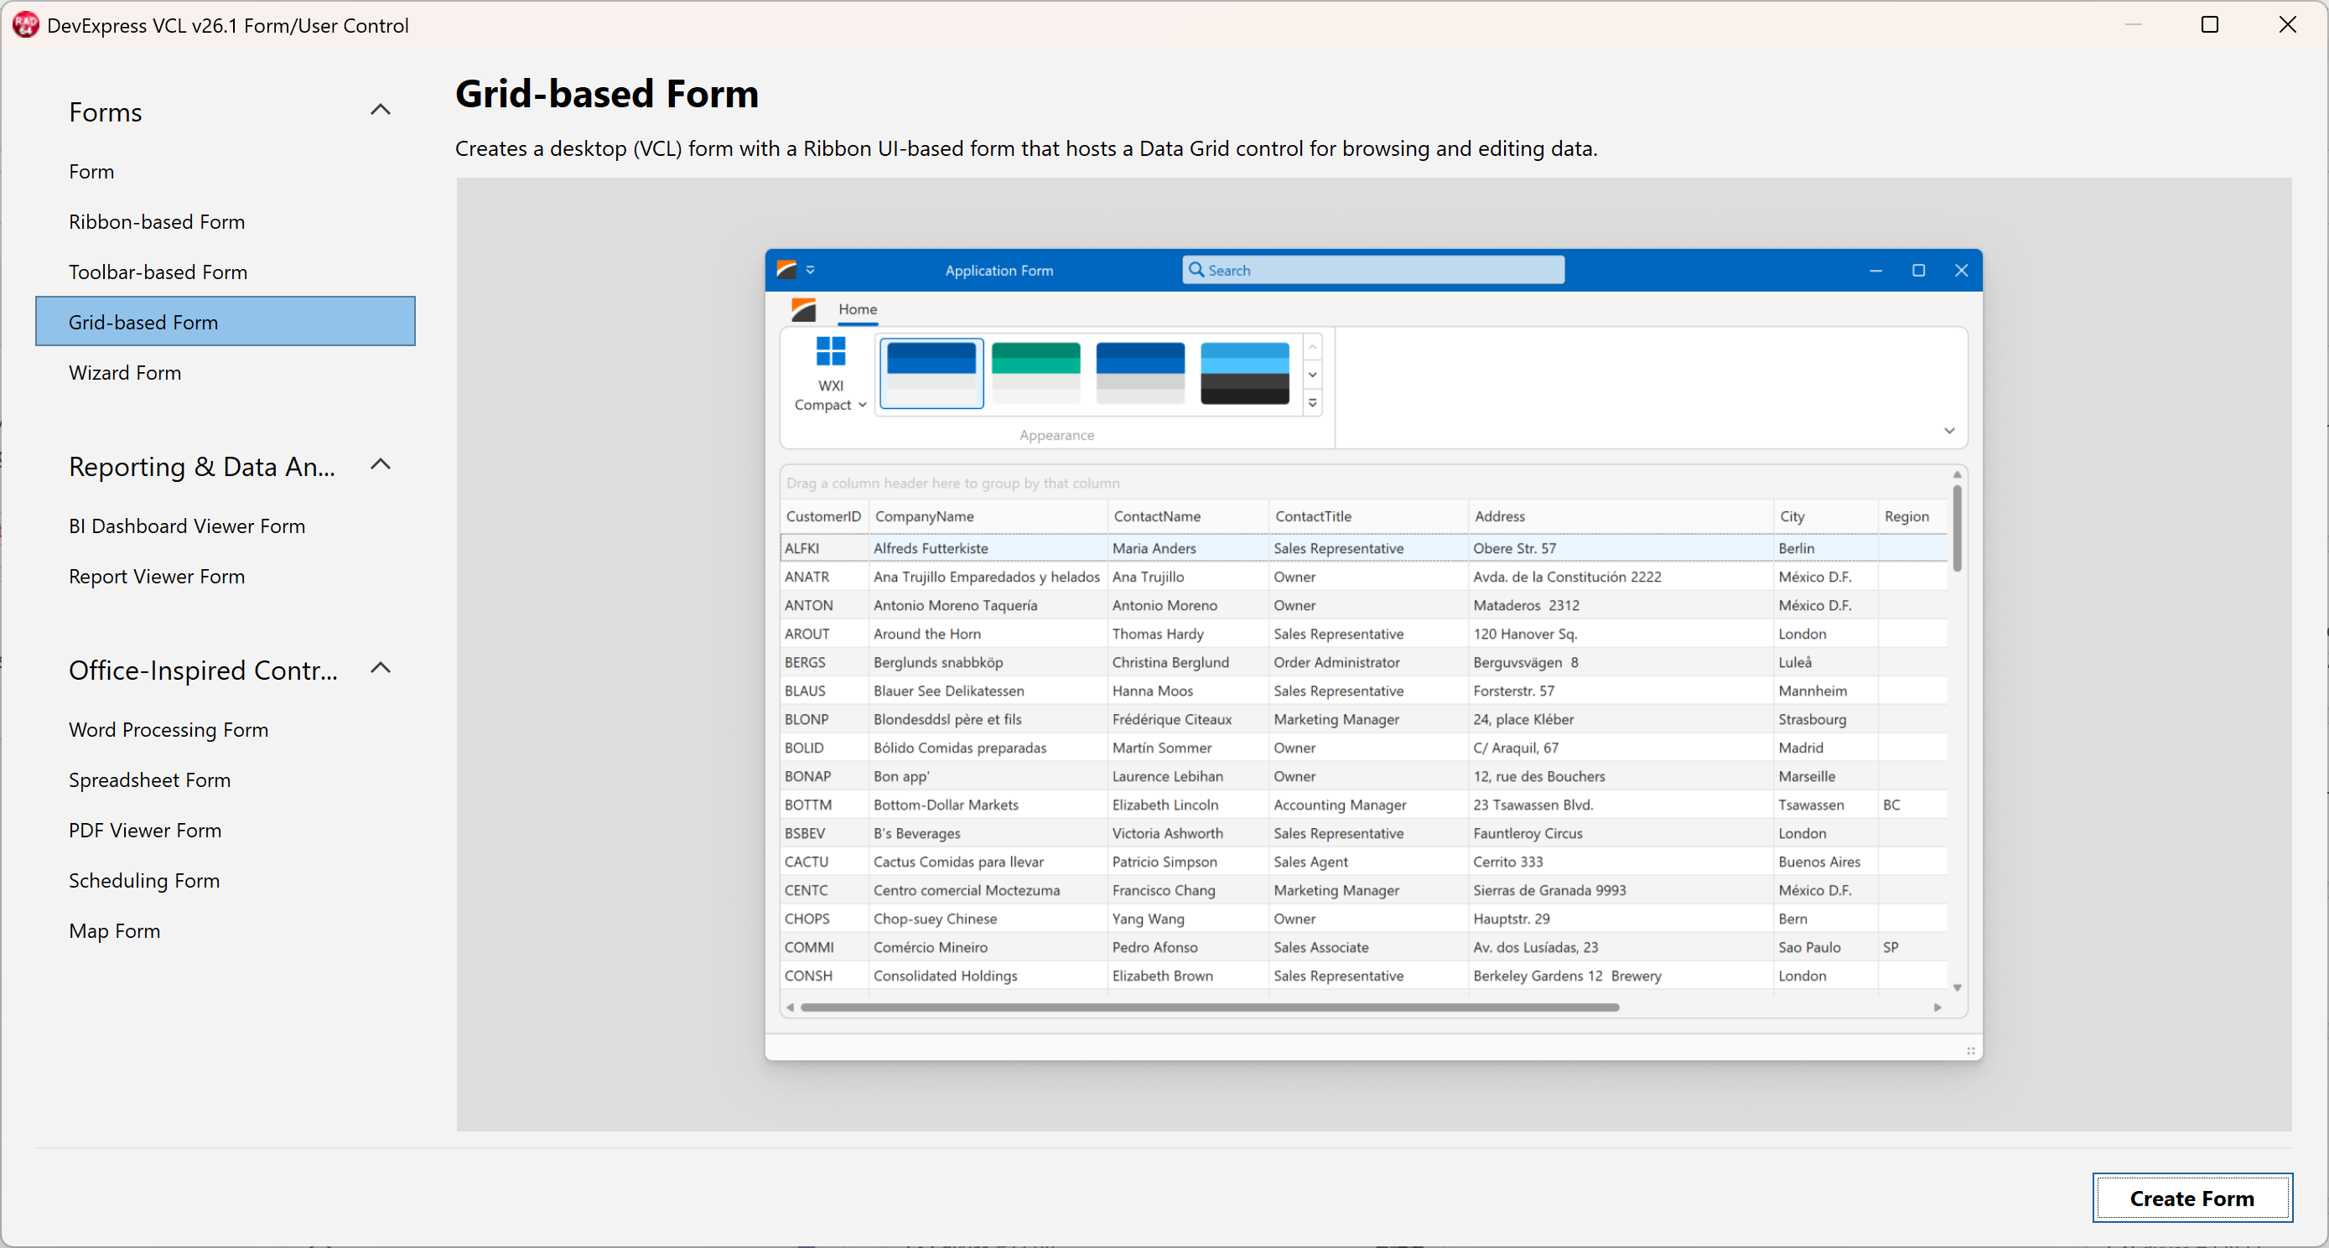Screen dimensions: 2329x1248
Task: Click the Create Form button
Action: (2192, 1199)
